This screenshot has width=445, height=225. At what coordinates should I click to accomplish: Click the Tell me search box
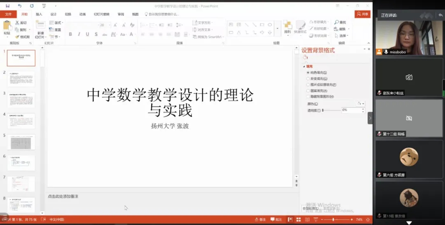(x=162, y=14)
